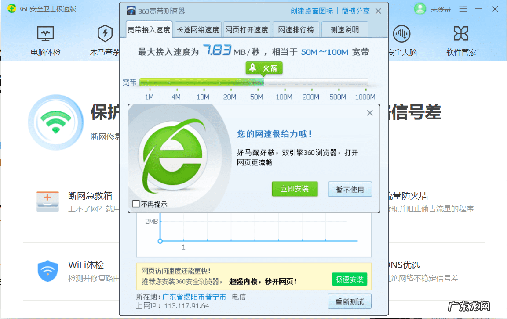Open the 测速说明 tab
Viewport: 507px width, 319px height.
click(344, 29)
